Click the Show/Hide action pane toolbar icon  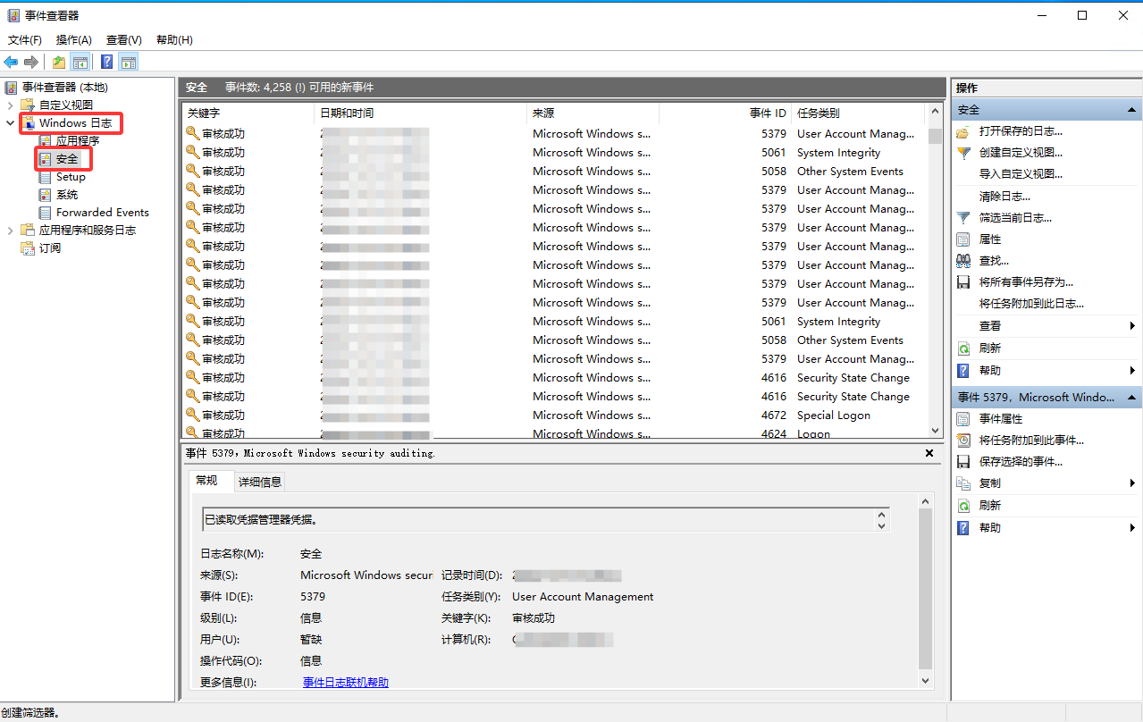point(129,62)
